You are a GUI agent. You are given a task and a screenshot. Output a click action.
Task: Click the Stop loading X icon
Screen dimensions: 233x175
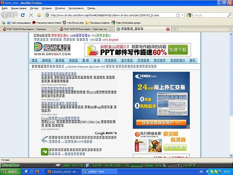(31, 15)
